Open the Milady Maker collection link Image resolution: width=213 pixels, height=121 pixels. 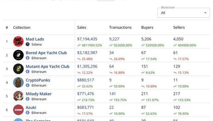pyautogui.click(x=39, y=94)
